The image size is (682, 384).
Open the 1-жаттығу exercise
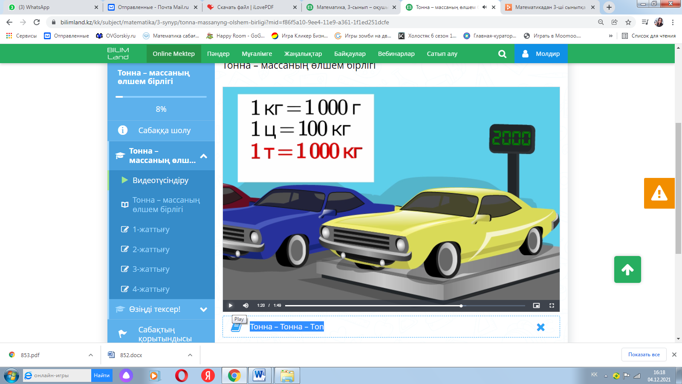[151, 230]
